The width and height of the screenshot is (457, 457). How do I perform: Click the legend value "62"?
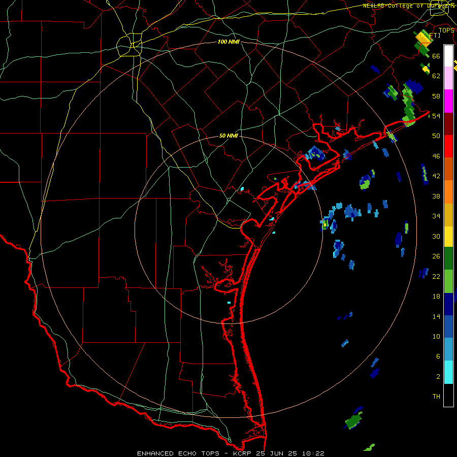click(x=436, y=76)
